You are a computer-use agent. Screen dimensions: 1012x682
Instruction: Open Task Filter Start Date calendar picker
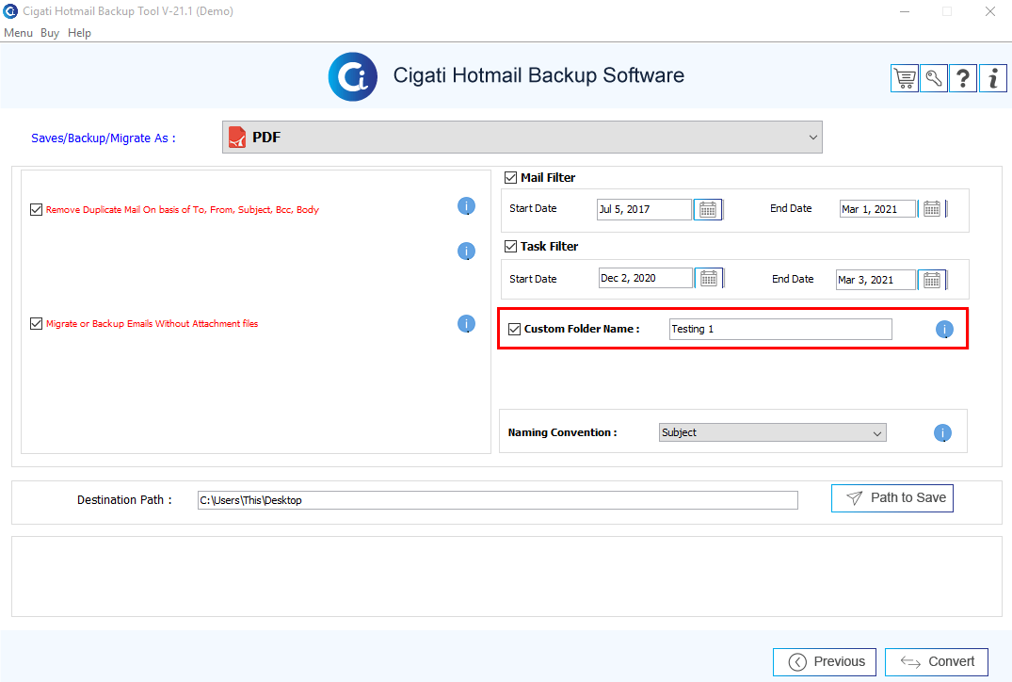pos(709,278)
